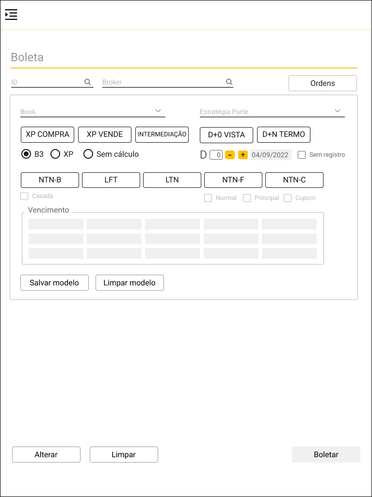This screenshot has height=497, width=372.
Task: Click the Ordens button
Action: pyautogui.click(x=323, y=83)
